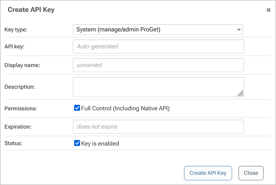Click the 'Display name:' field label
The height and width of the screenshot is (185, 276).
point(22,65)
